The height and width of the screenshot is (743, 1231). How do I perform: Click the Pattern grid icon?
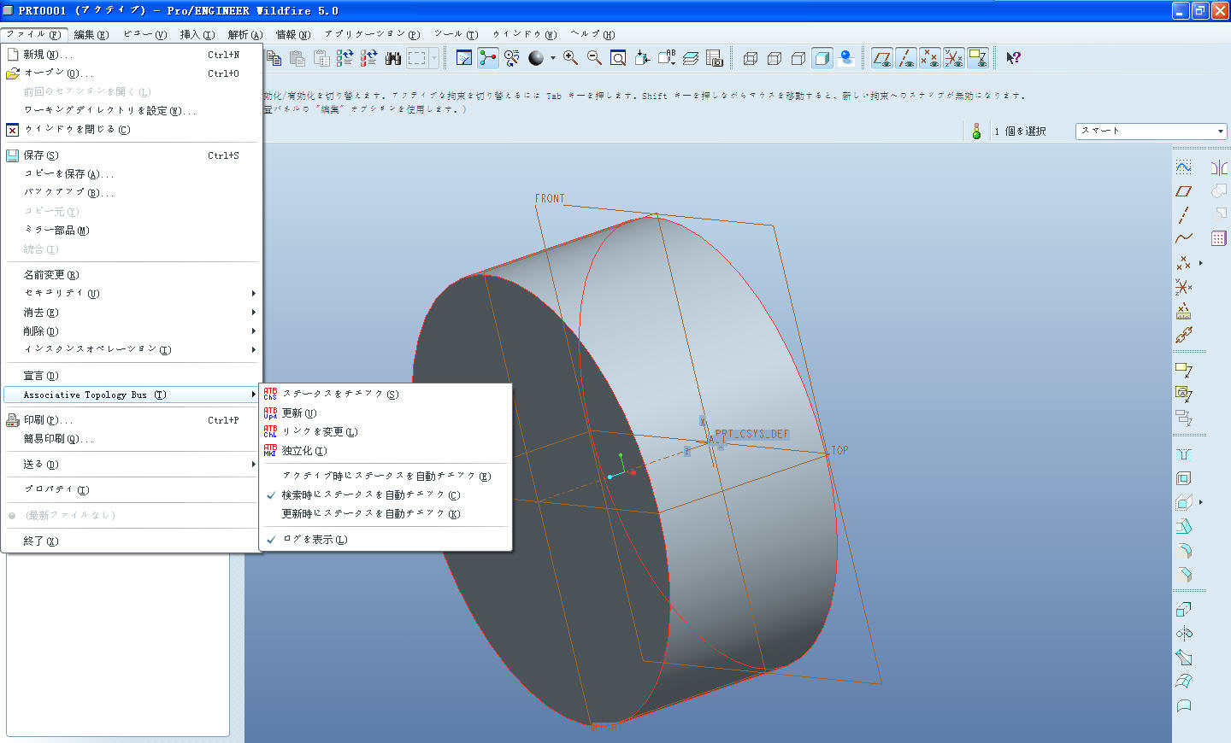(x=1219, y=238)
